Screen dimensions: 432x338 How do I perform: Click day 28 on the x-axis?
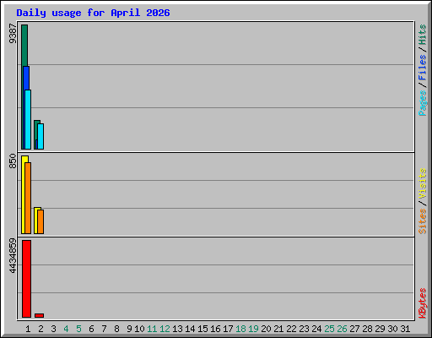(x=367, y=329)
